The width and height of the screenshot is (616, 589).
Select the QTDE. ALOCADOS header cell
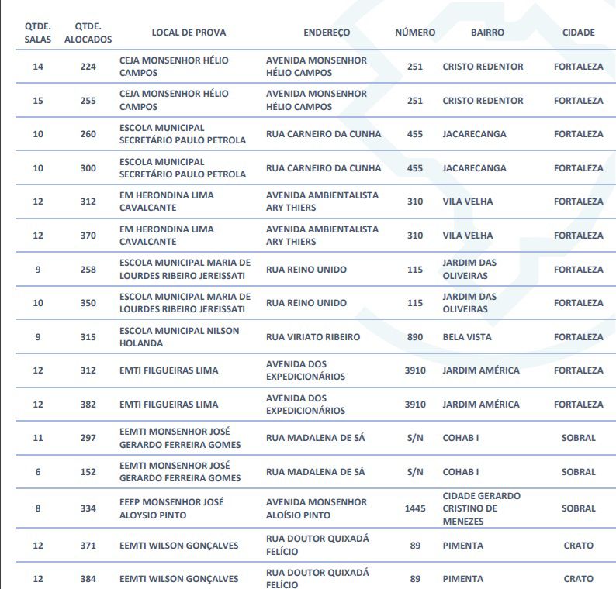click(88, 33)
